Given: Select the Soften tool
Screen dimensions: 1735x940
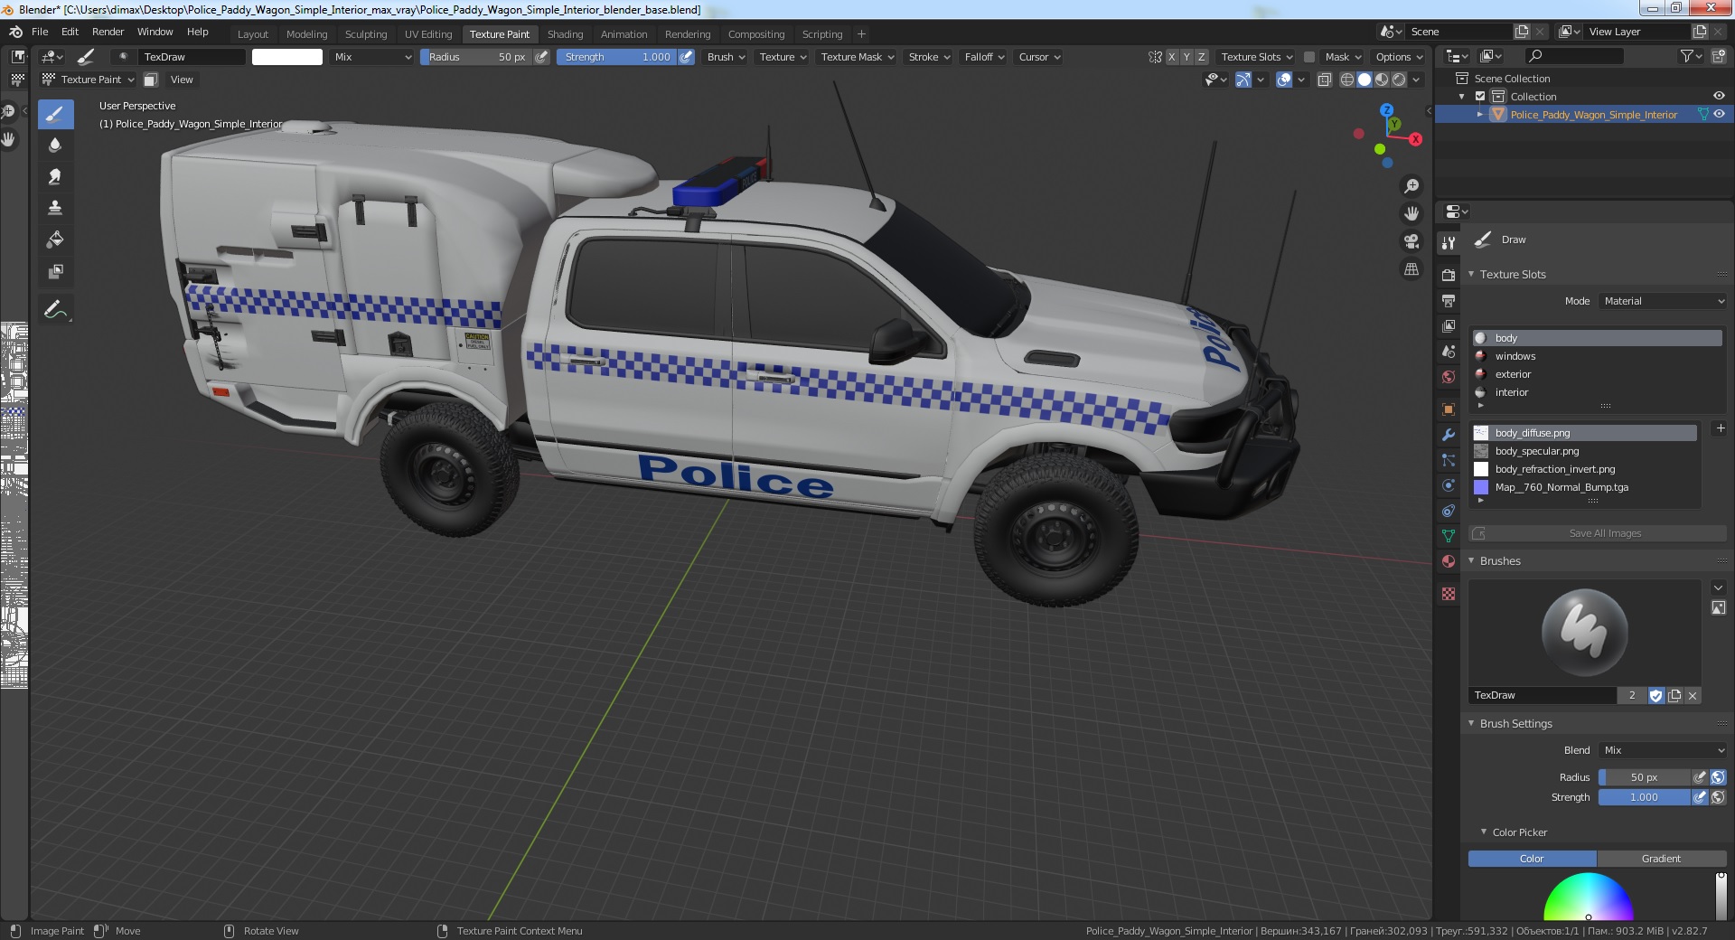Looking at the screenshot, I should pyautogui.click(x=55, y=146).
